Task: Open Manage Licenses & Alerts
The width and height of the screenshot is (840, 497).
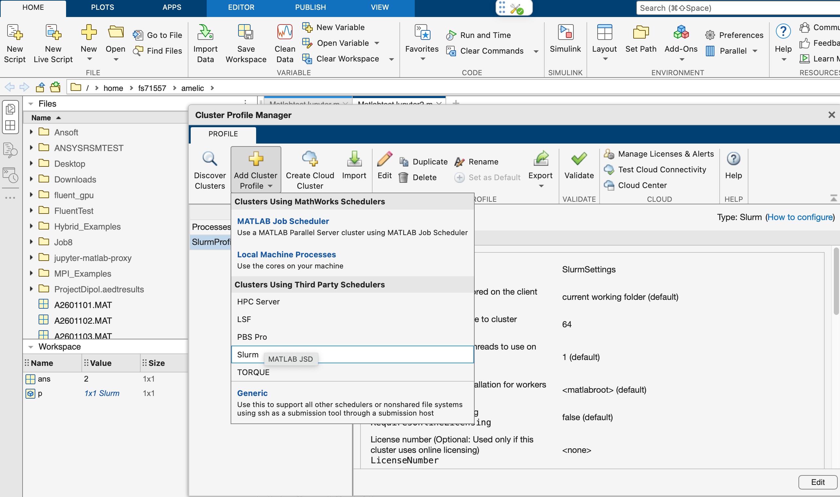Action: click(659, 154)
